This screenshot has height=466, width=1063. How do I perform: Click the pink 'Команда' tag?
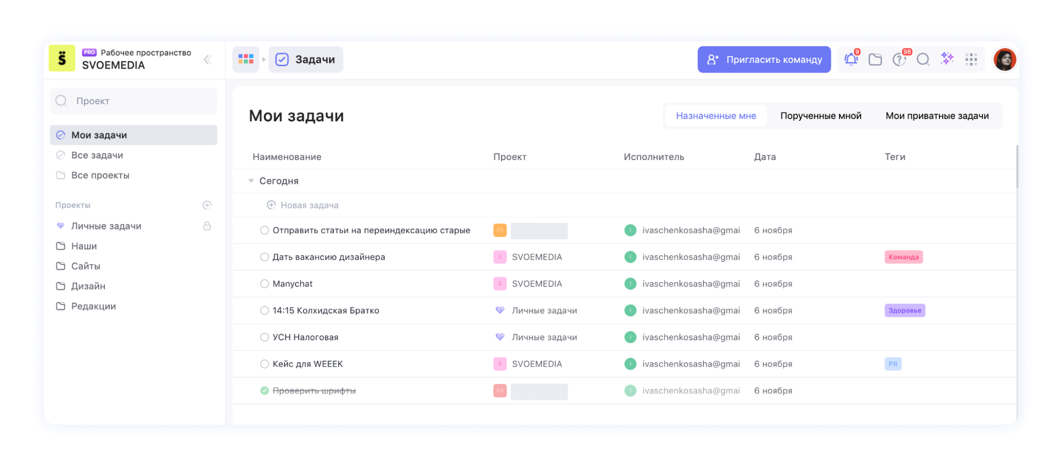click(903, 257)
